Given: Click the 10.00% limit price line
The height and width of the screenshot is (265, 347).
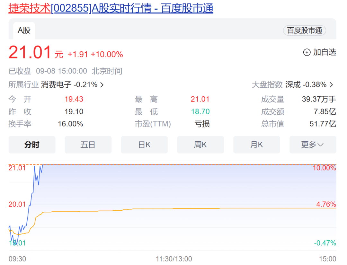Looking at the screenshot, I should (325, 167).
